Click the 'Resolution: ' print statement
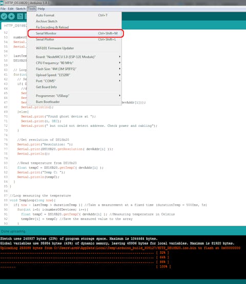This screenshot has width=246, height=284. (45, 144)
